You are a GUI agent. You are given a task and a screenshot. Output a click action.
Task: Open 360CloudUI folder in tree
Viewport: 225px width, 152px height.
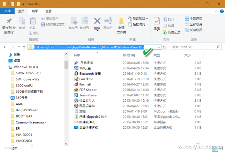(x=22, y=86)
